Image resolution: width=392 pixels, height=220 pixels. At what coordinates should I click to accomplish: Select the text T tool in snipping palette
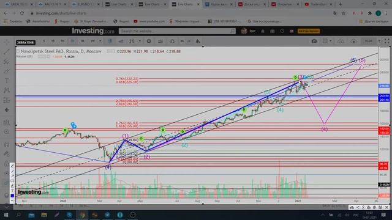[12, 191]
